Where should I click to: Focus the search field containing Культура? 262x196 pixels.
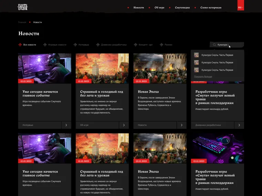[227, 45]
